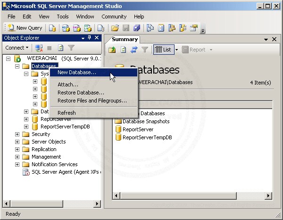283x220 pixels.
Task: Choose New Database… from context menu
Action: [x=93, y=72]
